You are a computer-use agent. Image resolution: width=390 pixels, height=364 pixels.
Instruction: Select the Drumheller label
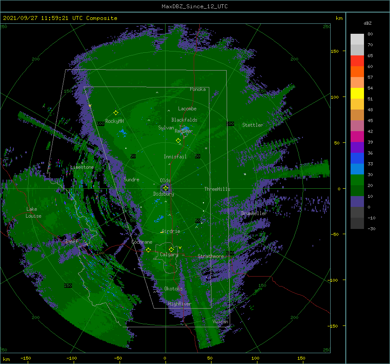253,213
